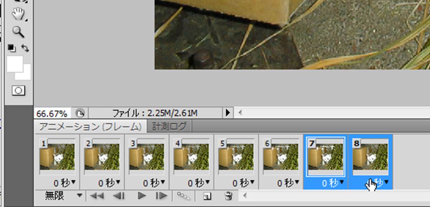Select the Hand tool
This screenshot has height=207, width=430.
click(18, 14)
